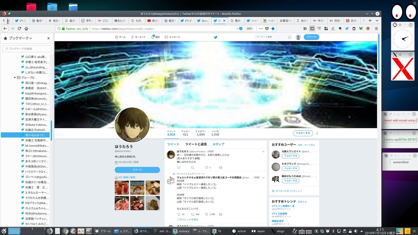
Task: Retweet the first ほうたろう tweet
Action: pyautogui.click(x=193, y=168)
